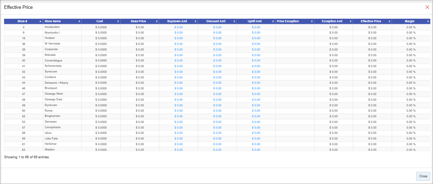This screenshot has width=433, height=184.
Task: Open Discount Amt link for Hudson store
Action: [217, 38]
